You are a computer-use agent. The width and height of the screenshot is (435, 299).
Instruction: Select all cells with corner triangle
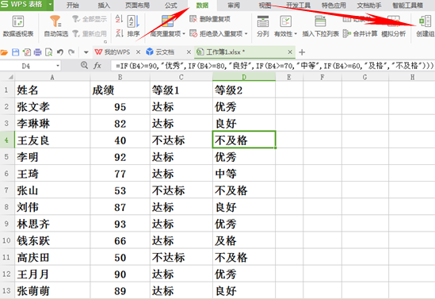point(10,77)
